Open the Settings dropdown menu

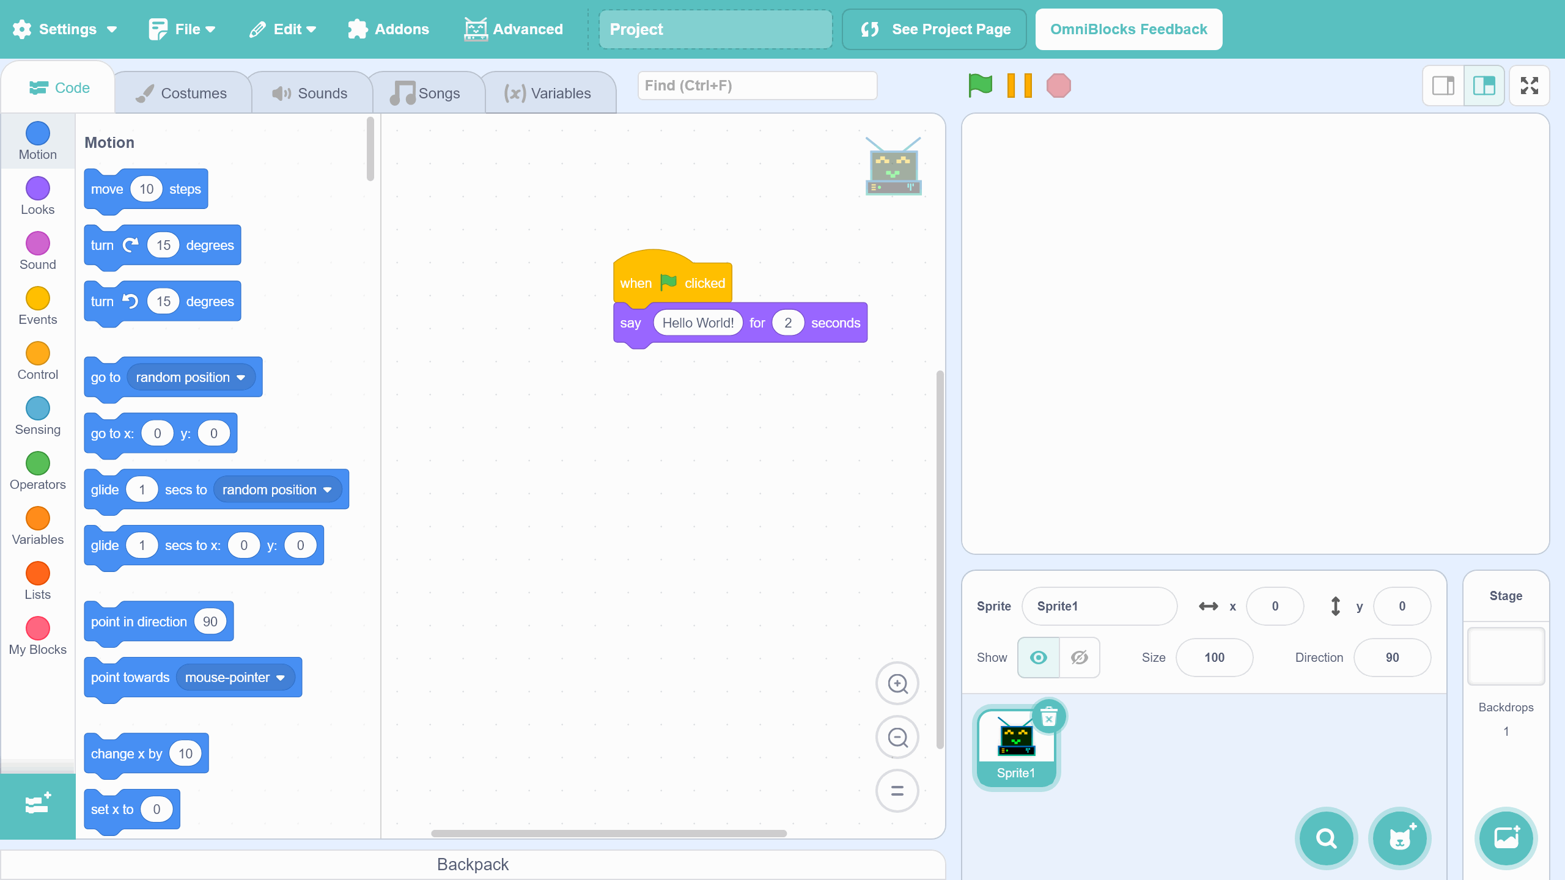point(66,29)
